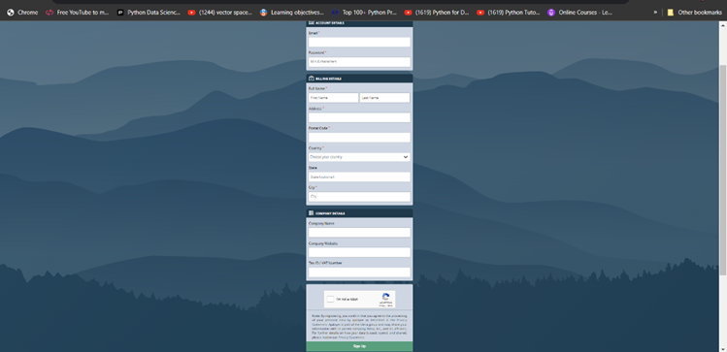Click the Tax ID / VAT Number field
727x352 pixels.
coord(359,272)
